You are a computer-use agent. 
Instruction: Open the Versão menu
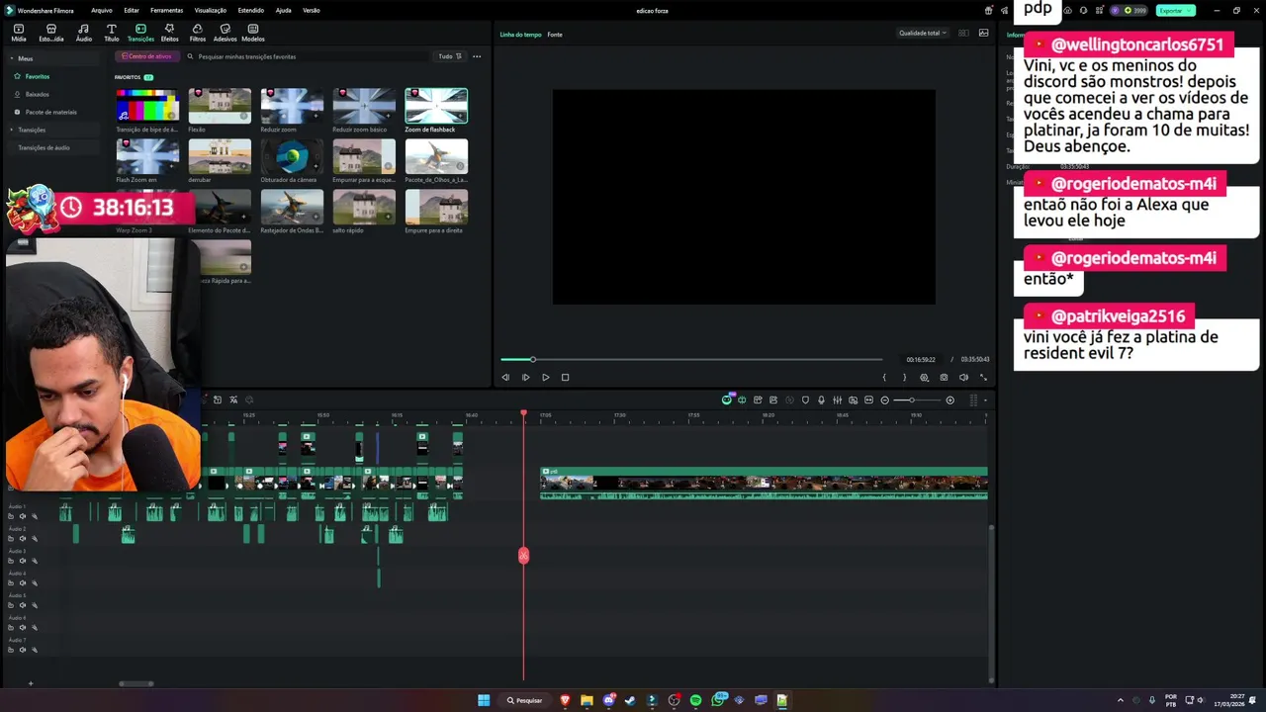pos(312,10)
